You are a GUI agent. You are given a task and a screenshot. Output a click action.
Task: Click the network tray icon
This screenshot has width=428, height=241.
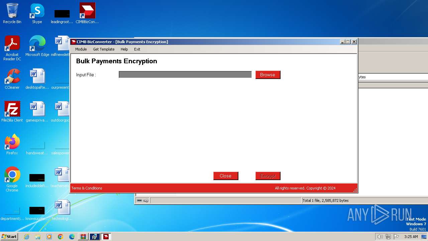(x=388, y=237)
